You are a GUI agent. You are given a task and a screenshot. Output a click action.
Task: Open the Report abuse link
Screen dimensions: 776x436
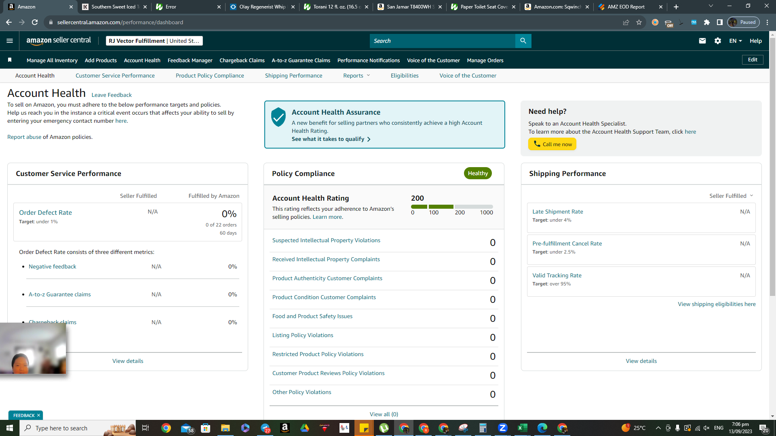click(x=24, y=137)
